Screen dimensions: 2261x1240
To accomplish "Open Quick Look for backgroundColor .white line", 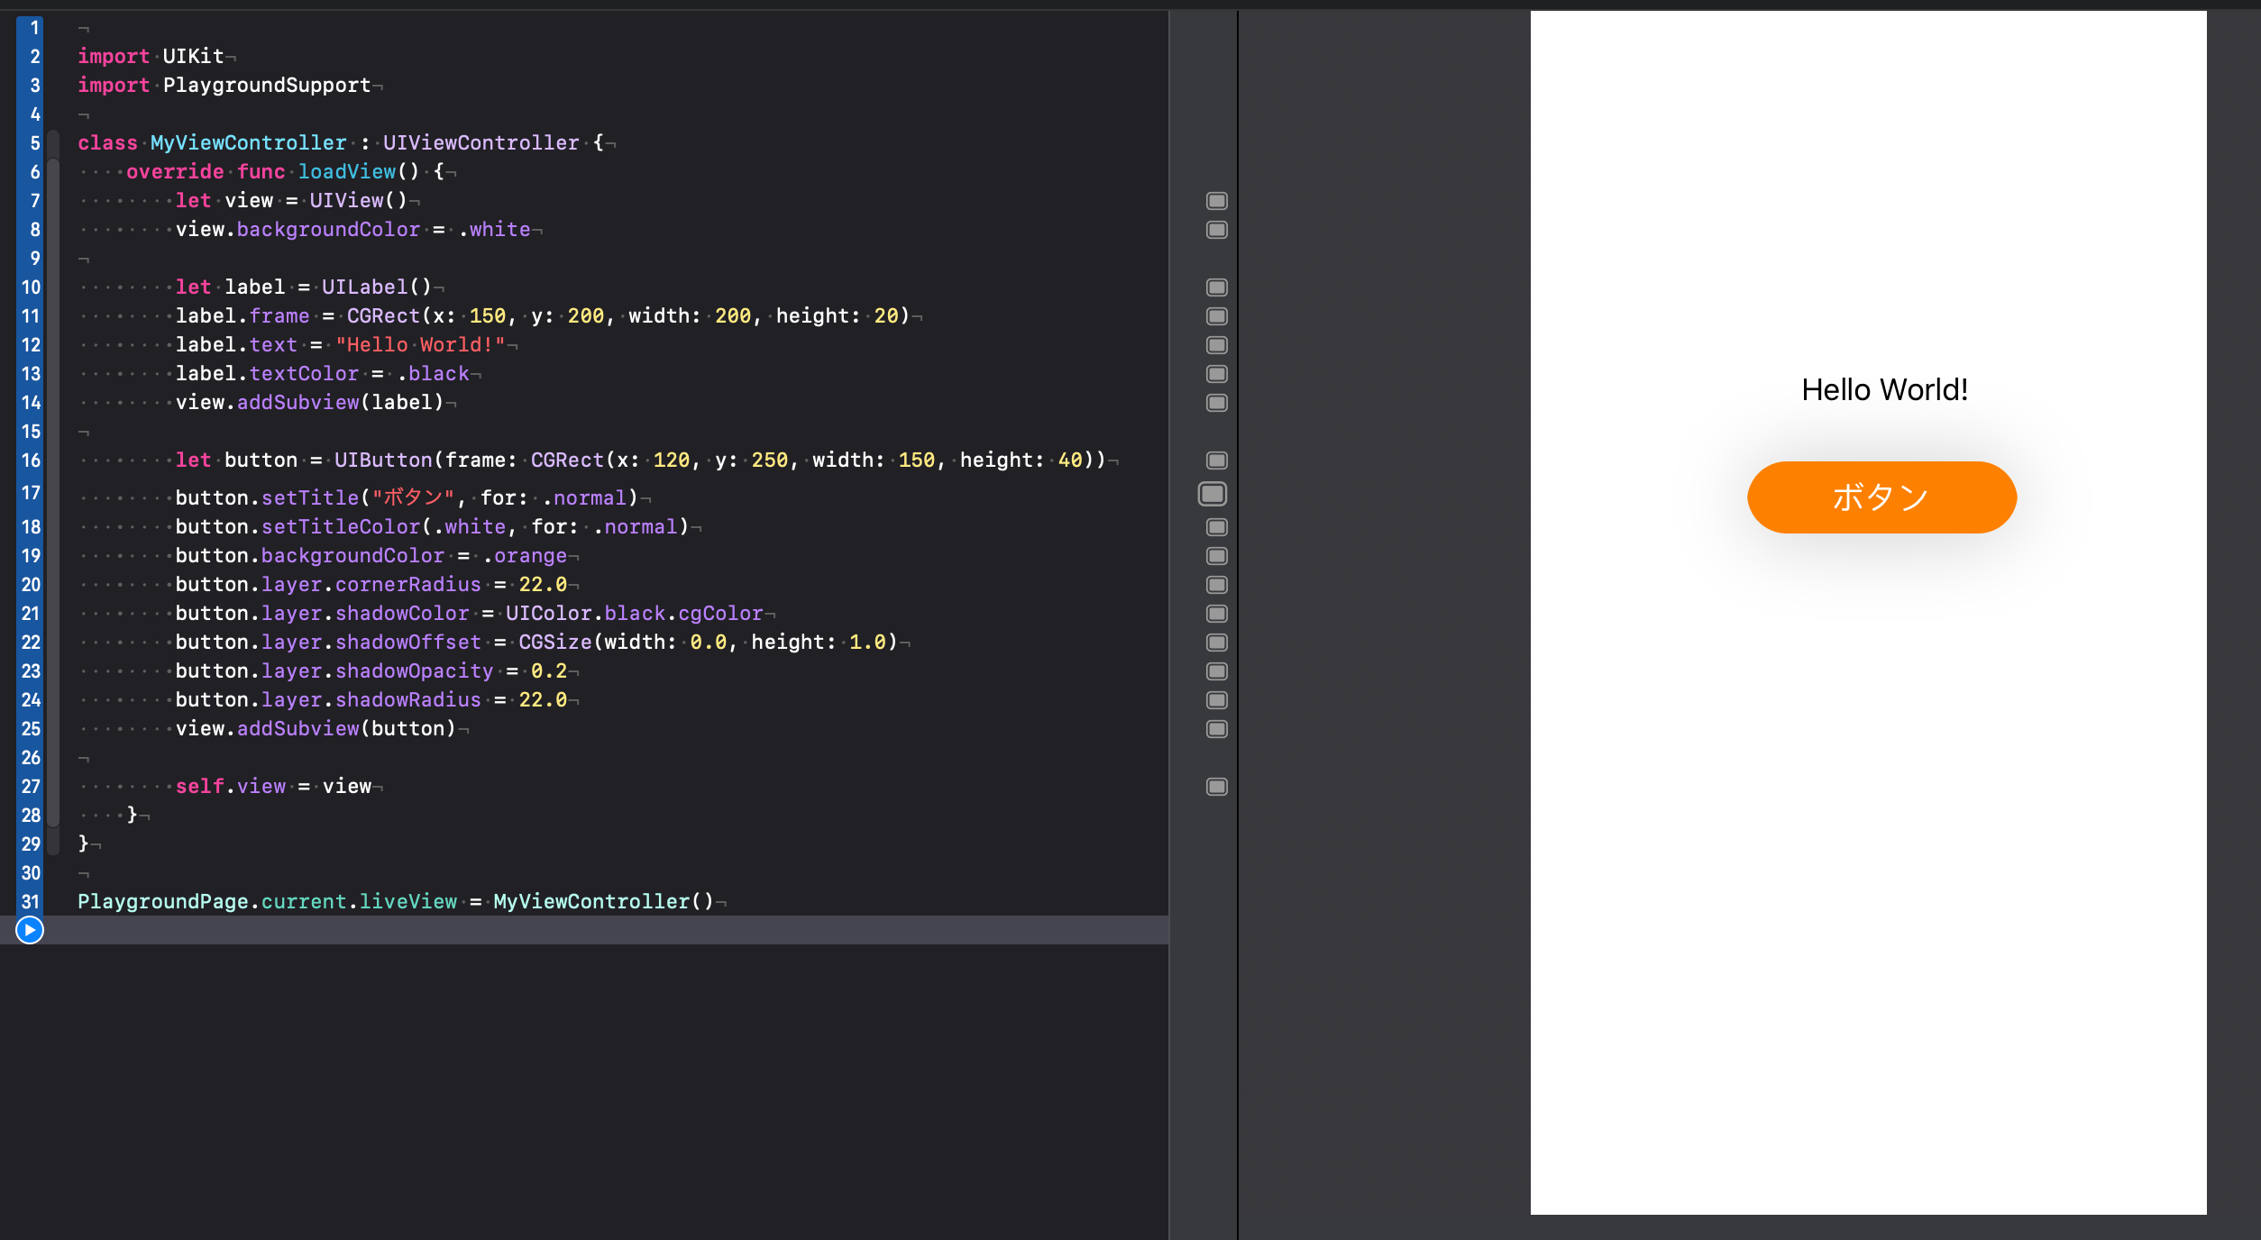I will point(1216,230).
